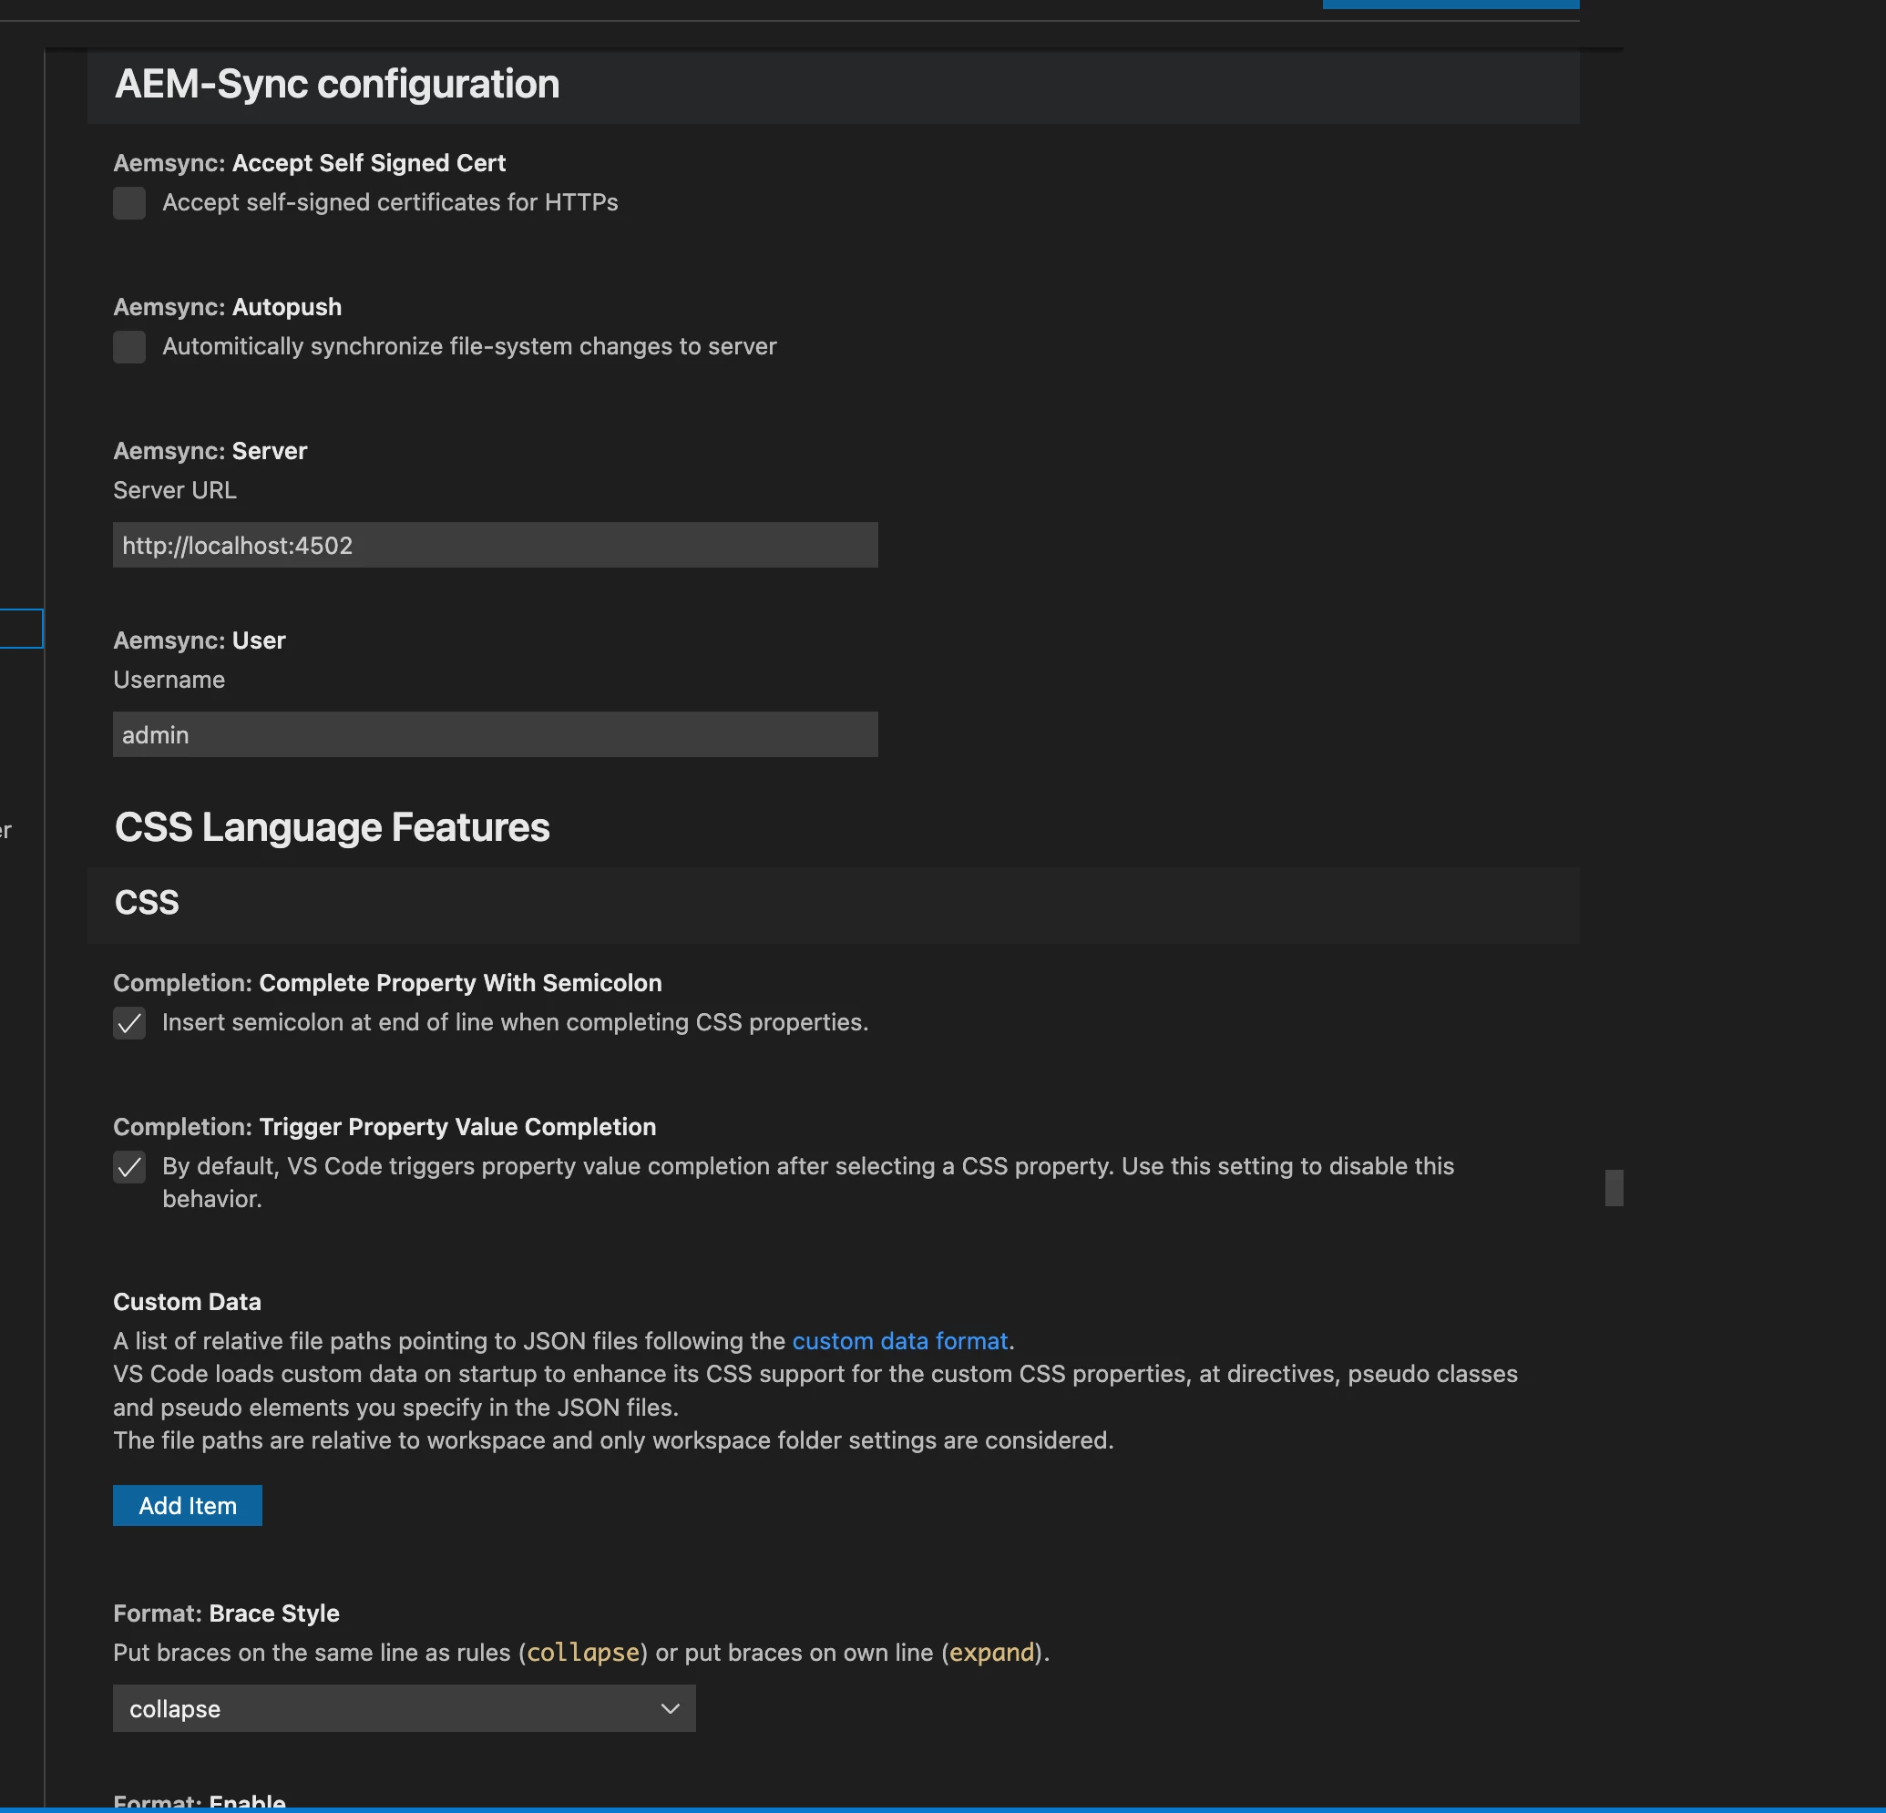Click the blue button at top right edge
Viewport: 1886px width, 1813px height.
[1450, 4]
